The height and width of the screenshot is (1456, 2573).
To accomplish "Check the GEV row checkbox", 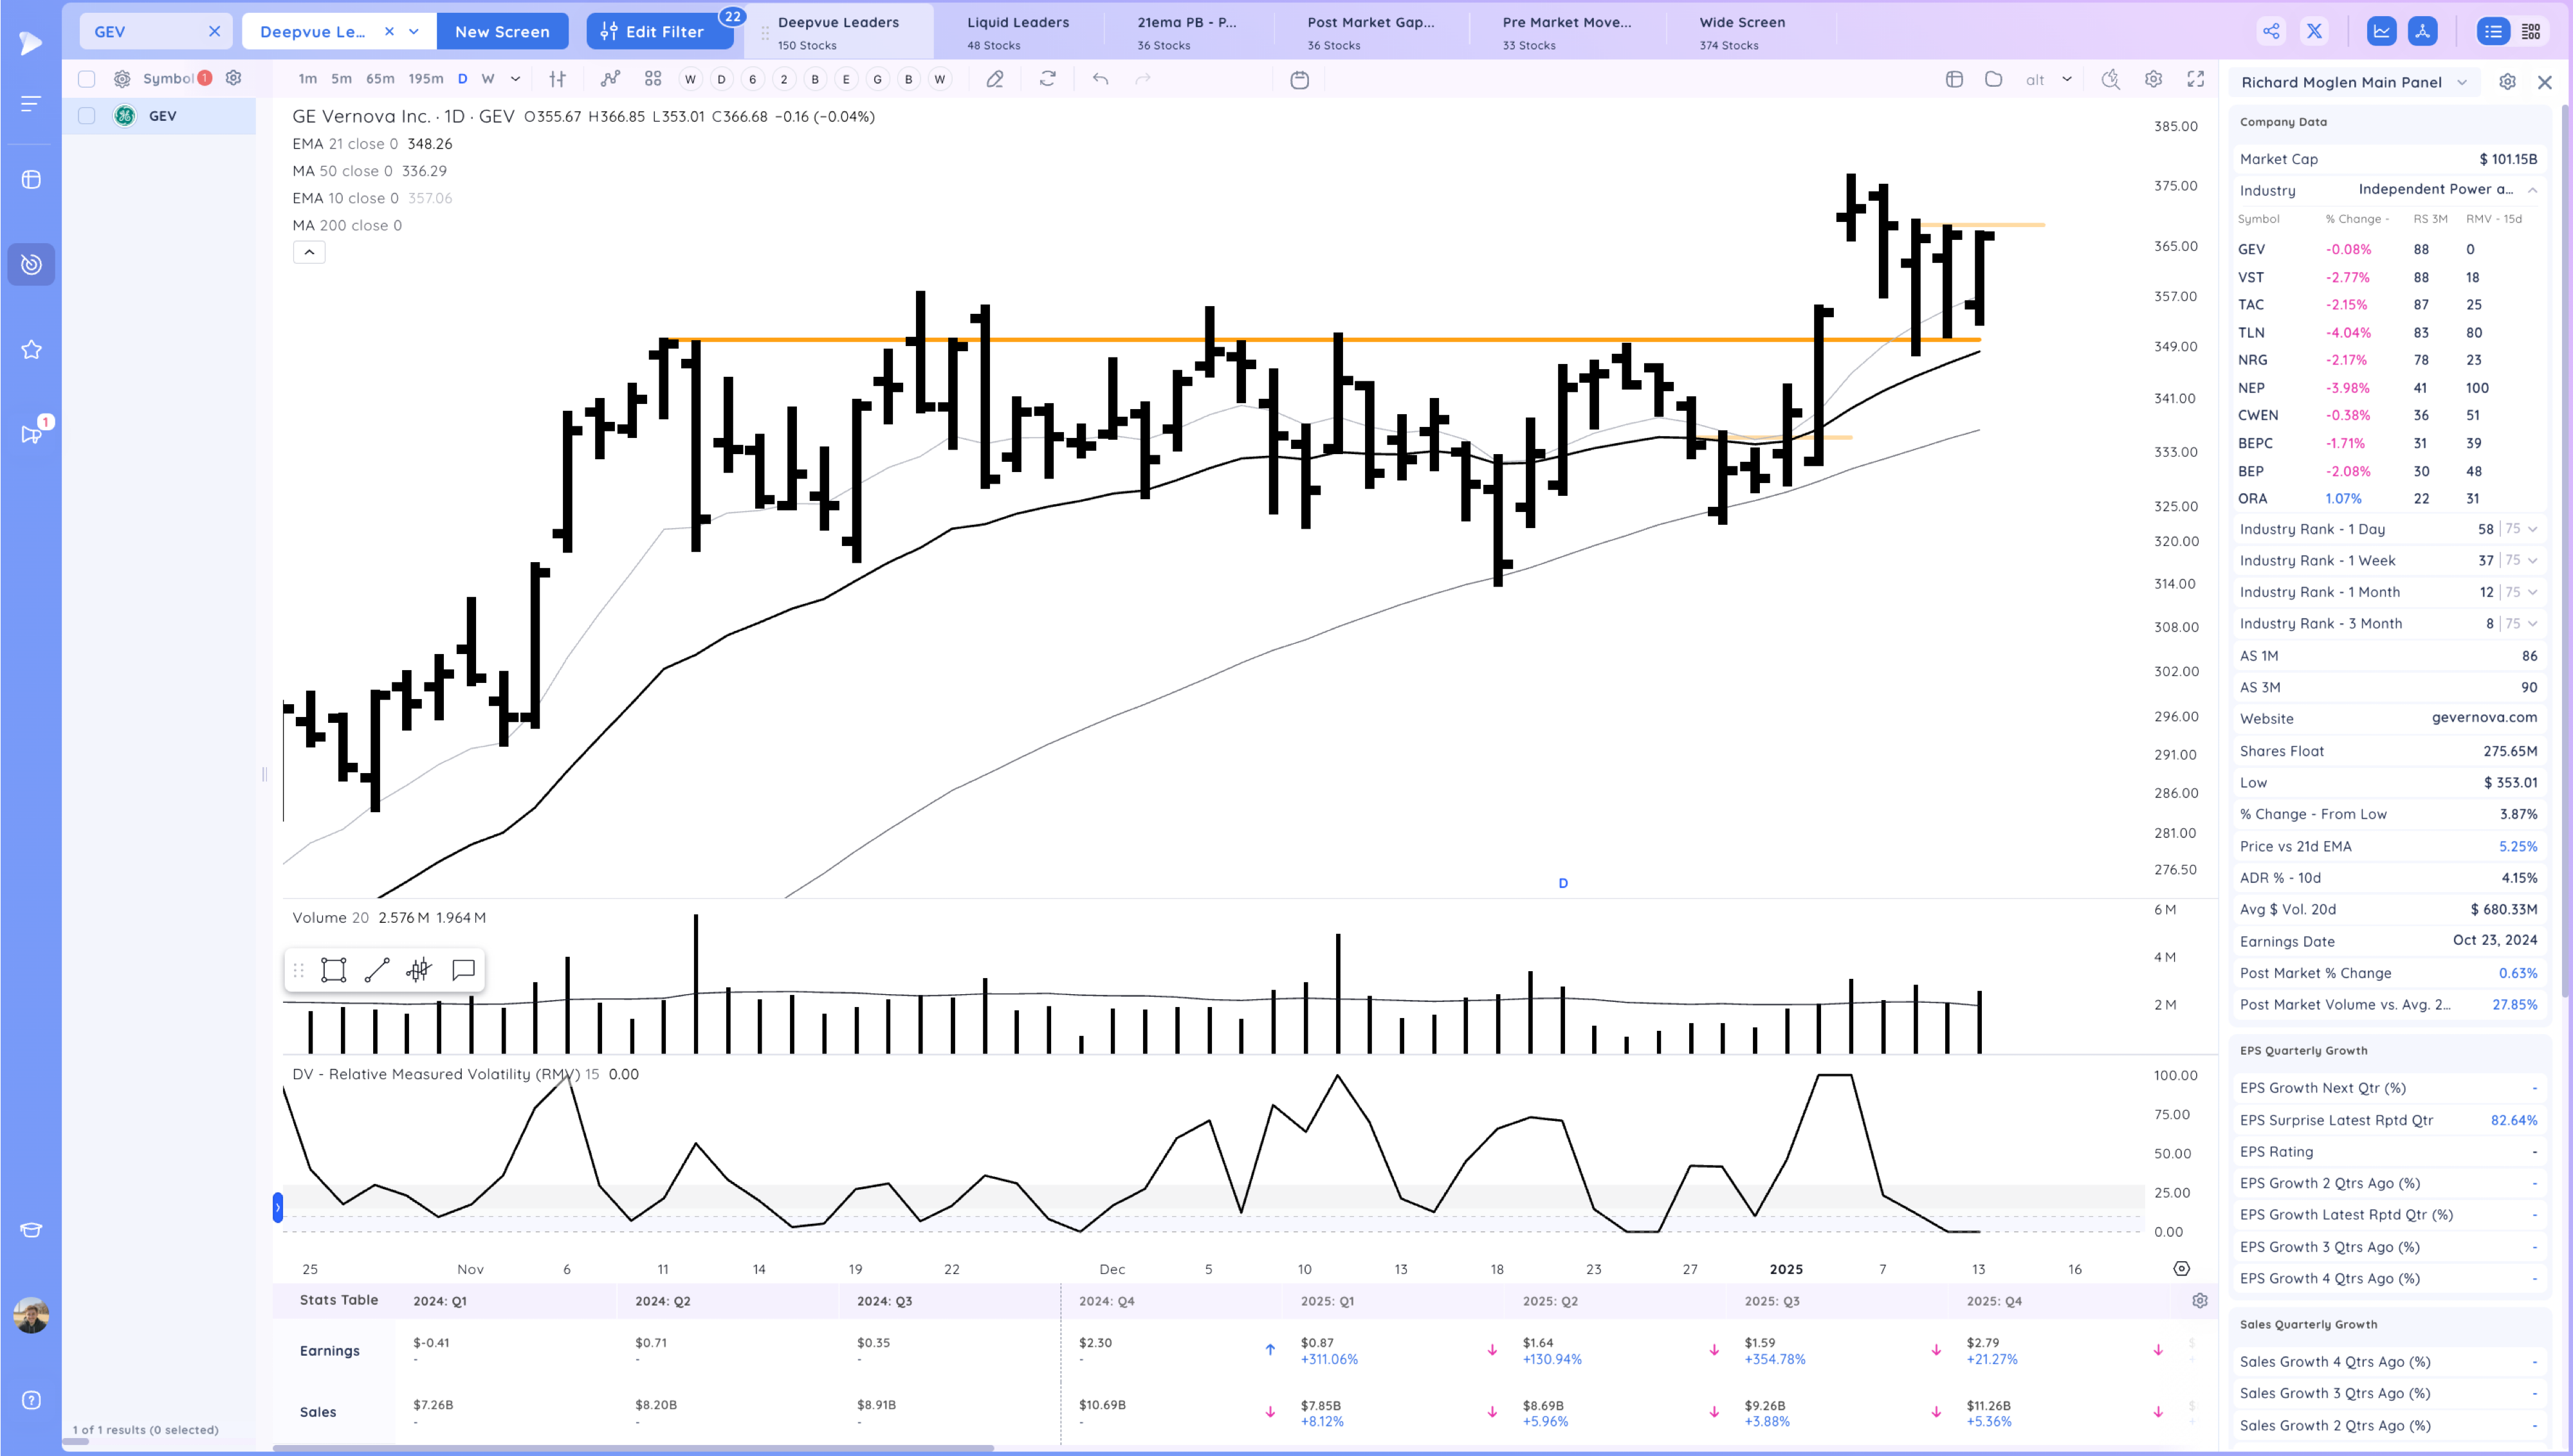I will [87, 116].
